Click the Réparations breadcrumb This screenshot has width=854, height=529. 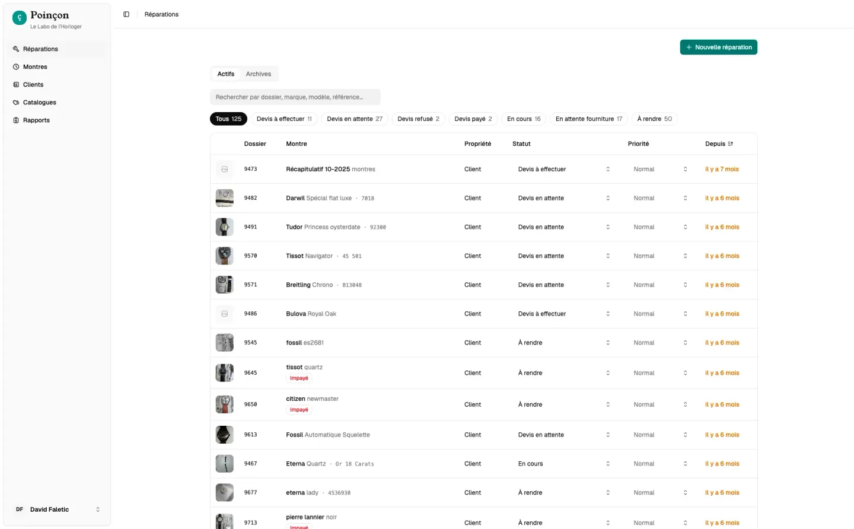(x=161, y=14)
